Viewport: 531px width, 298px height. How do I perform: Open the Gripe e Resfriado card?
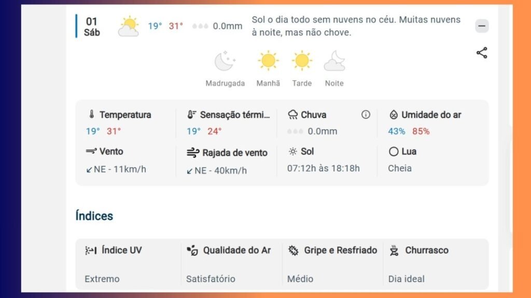[332, 264]
